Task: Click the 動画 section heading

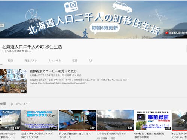Action: point(3,104)
